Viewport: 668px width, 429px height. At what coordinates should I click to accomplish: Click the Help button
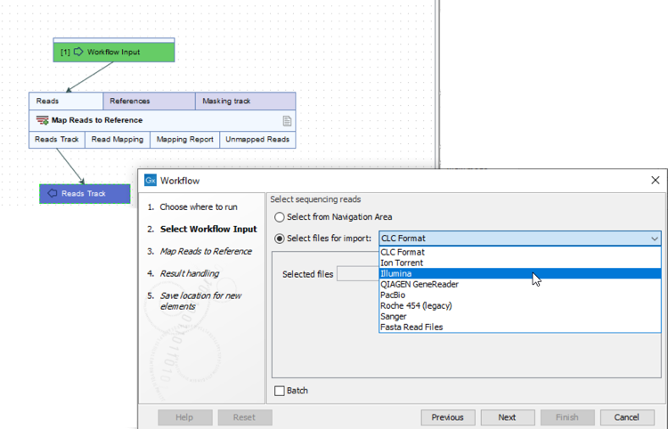point(184,417)
